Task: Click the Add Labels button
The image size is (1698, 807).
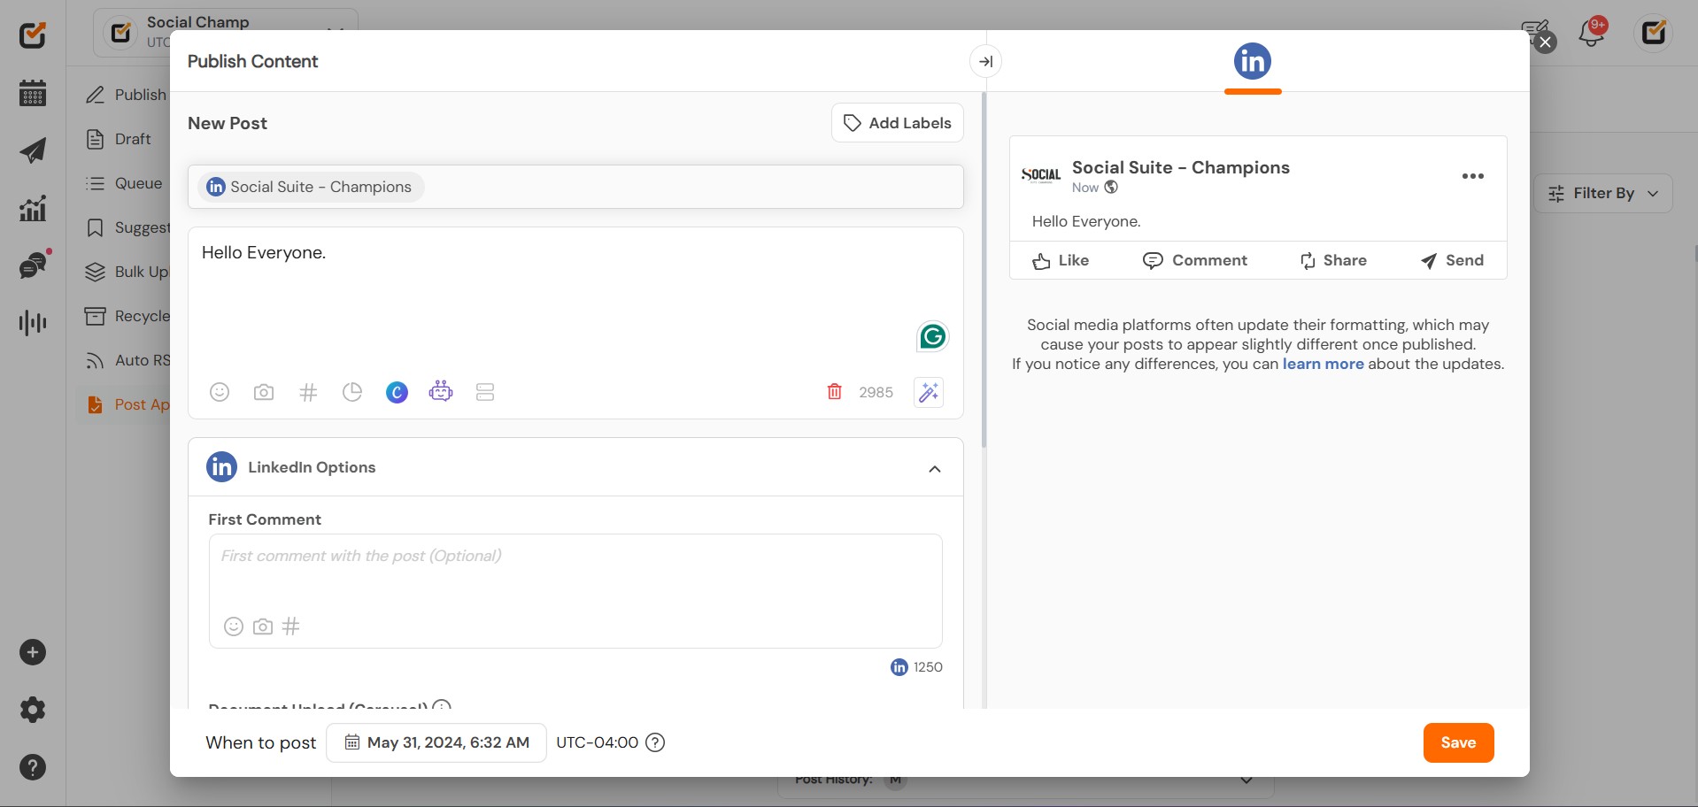Action: [x=897, y=123]
